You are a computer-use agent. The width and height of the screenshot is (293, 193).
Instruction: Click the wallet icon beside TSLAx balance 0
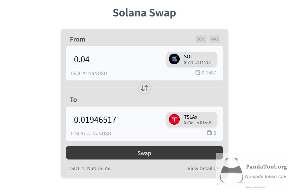click(x=210, y=133)
